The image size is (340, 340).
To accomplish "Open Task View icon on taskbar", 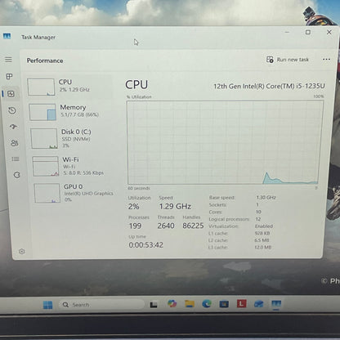I will [x=154, y=304].
